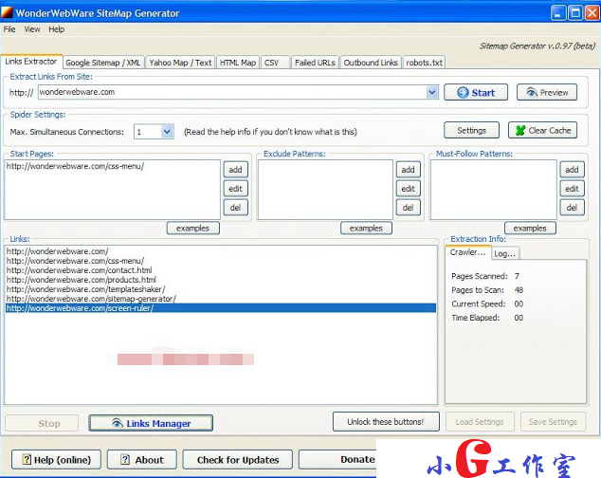Open the File menu

9,29
